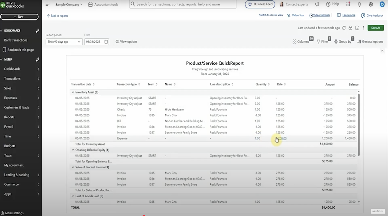Open Accountant tools briefcase menu
388x216 pixels.
click(x=103, y=4)
